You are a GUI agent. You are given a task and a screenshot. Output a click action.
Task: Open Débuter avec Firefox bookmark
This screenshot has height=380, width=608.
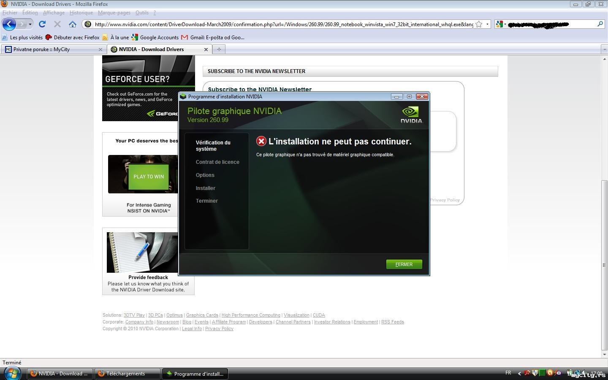(x=72, y=38)
